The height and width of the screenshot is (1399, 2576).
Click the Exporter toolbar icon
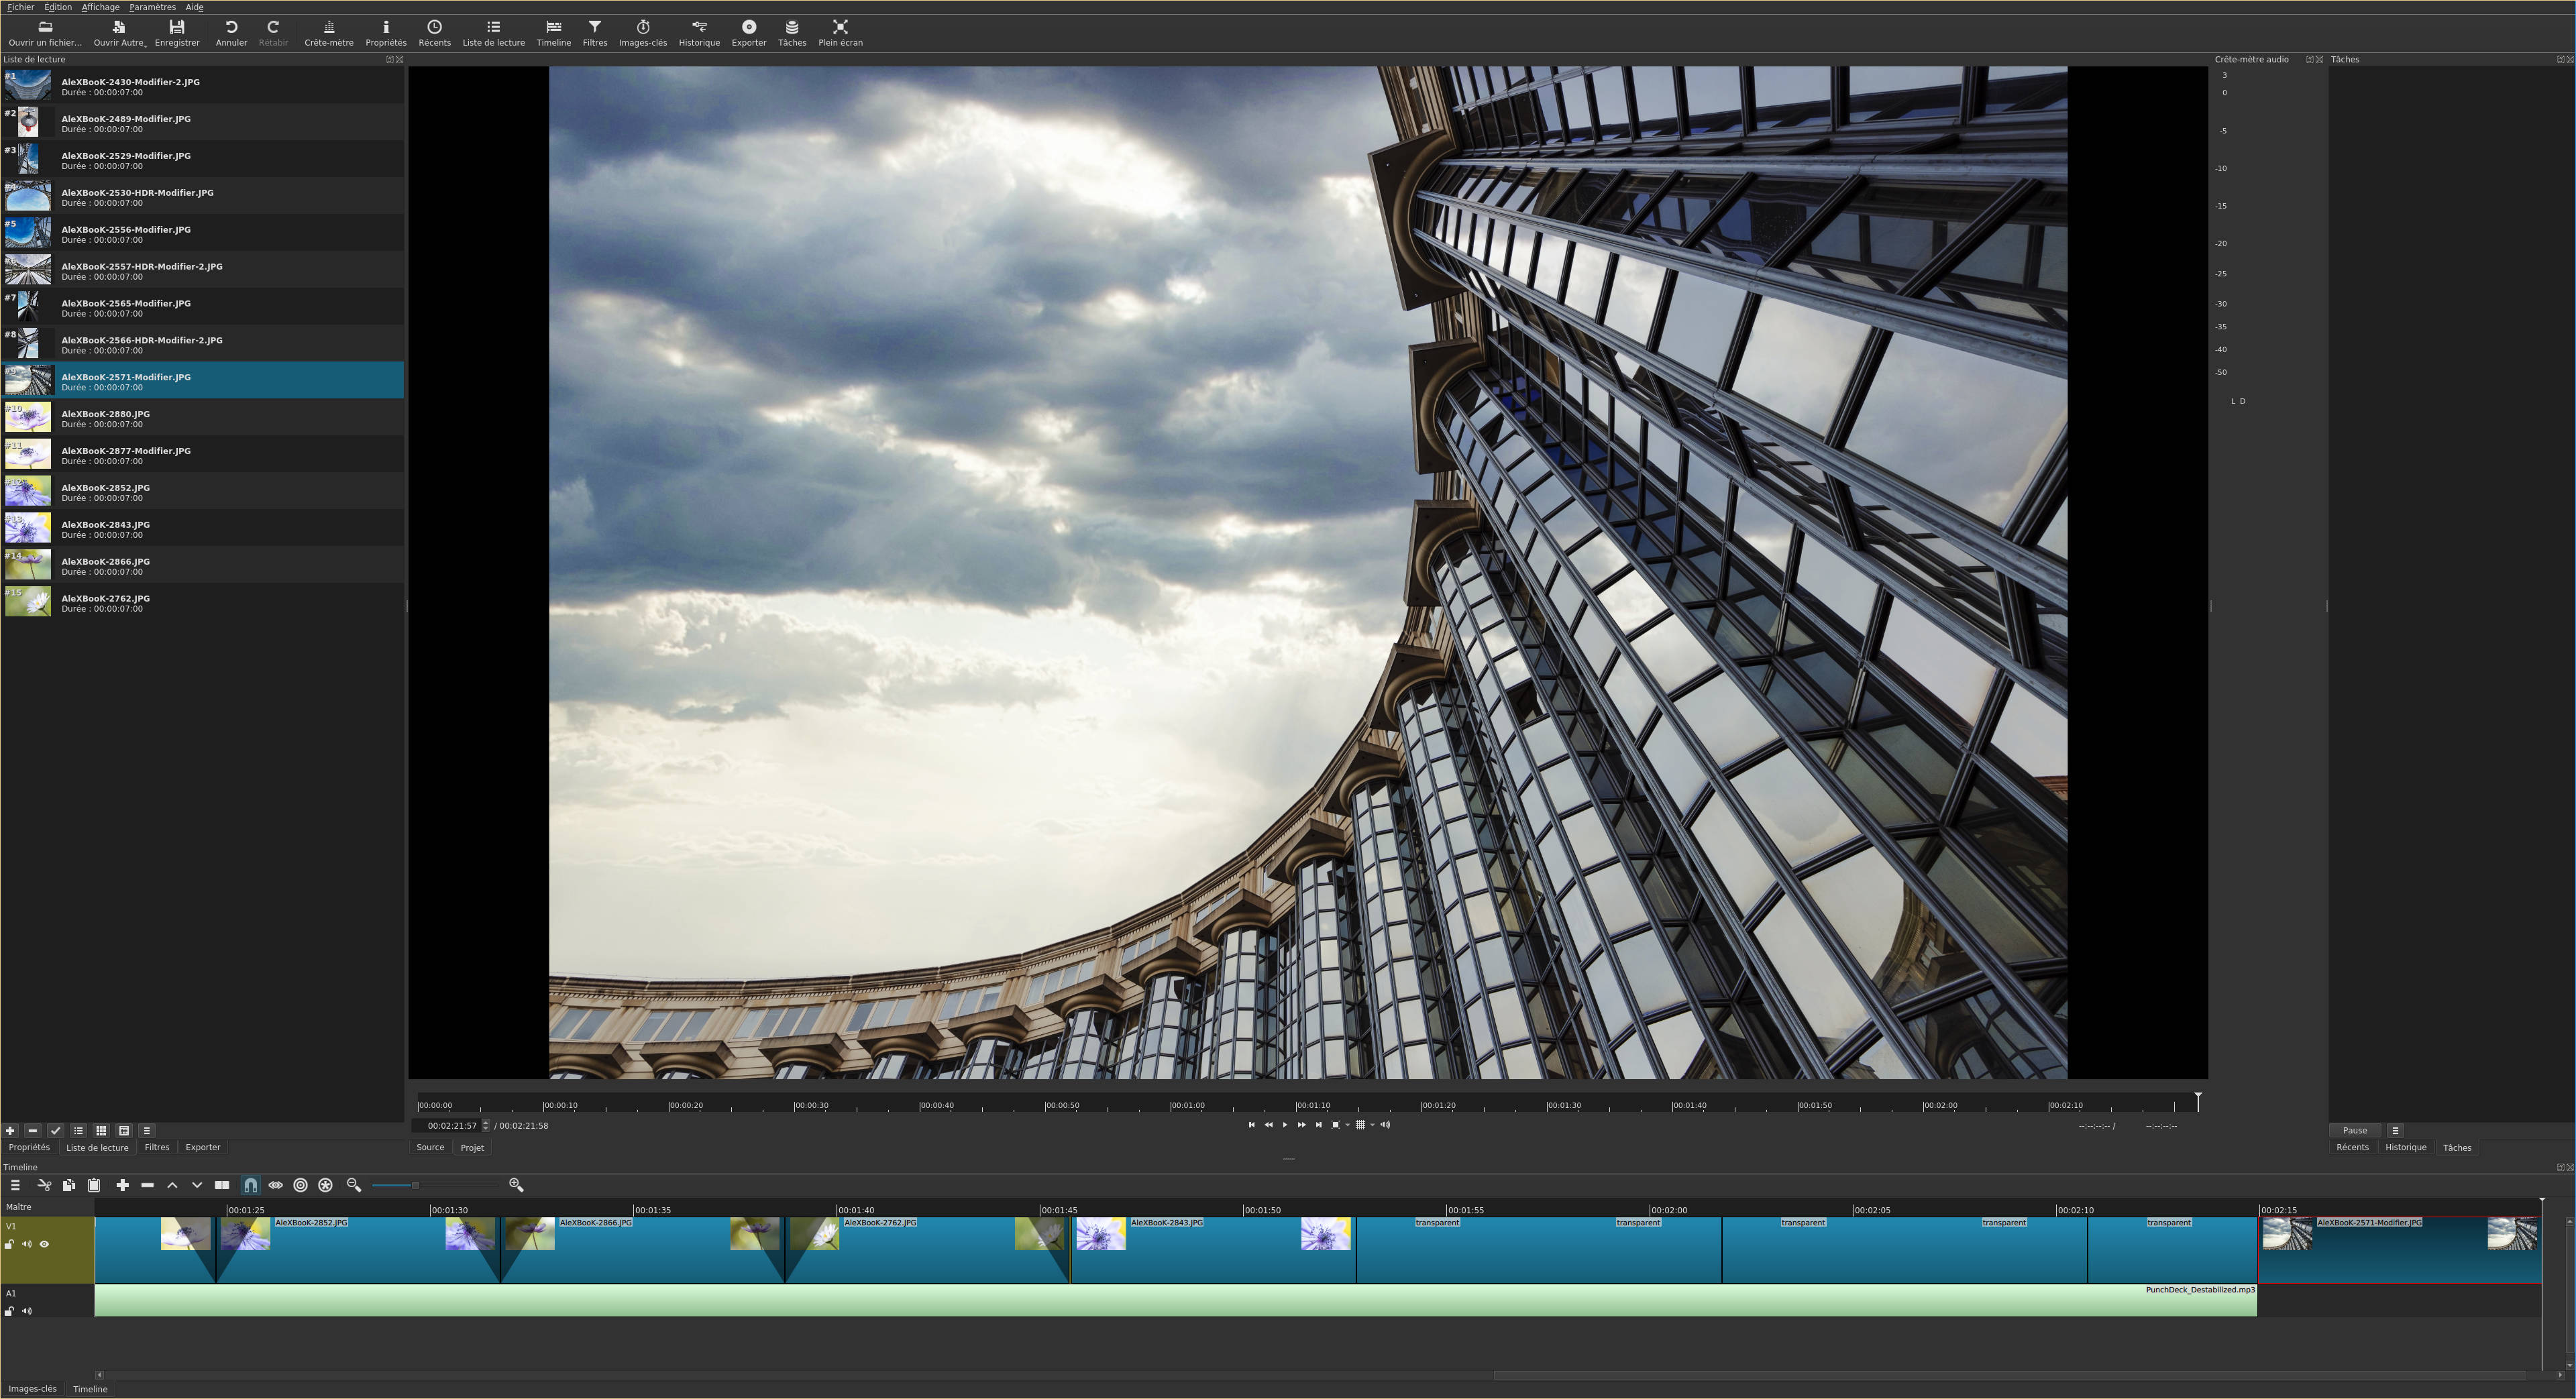(x=748, y=32)
